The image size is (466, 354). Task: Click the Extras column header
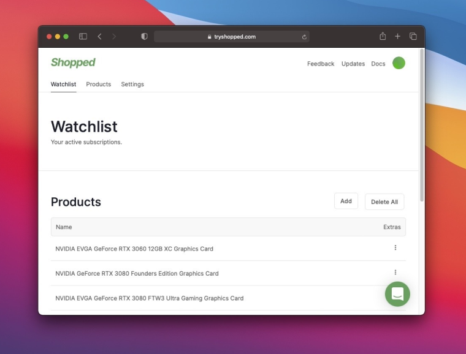[x=392, y=227]
